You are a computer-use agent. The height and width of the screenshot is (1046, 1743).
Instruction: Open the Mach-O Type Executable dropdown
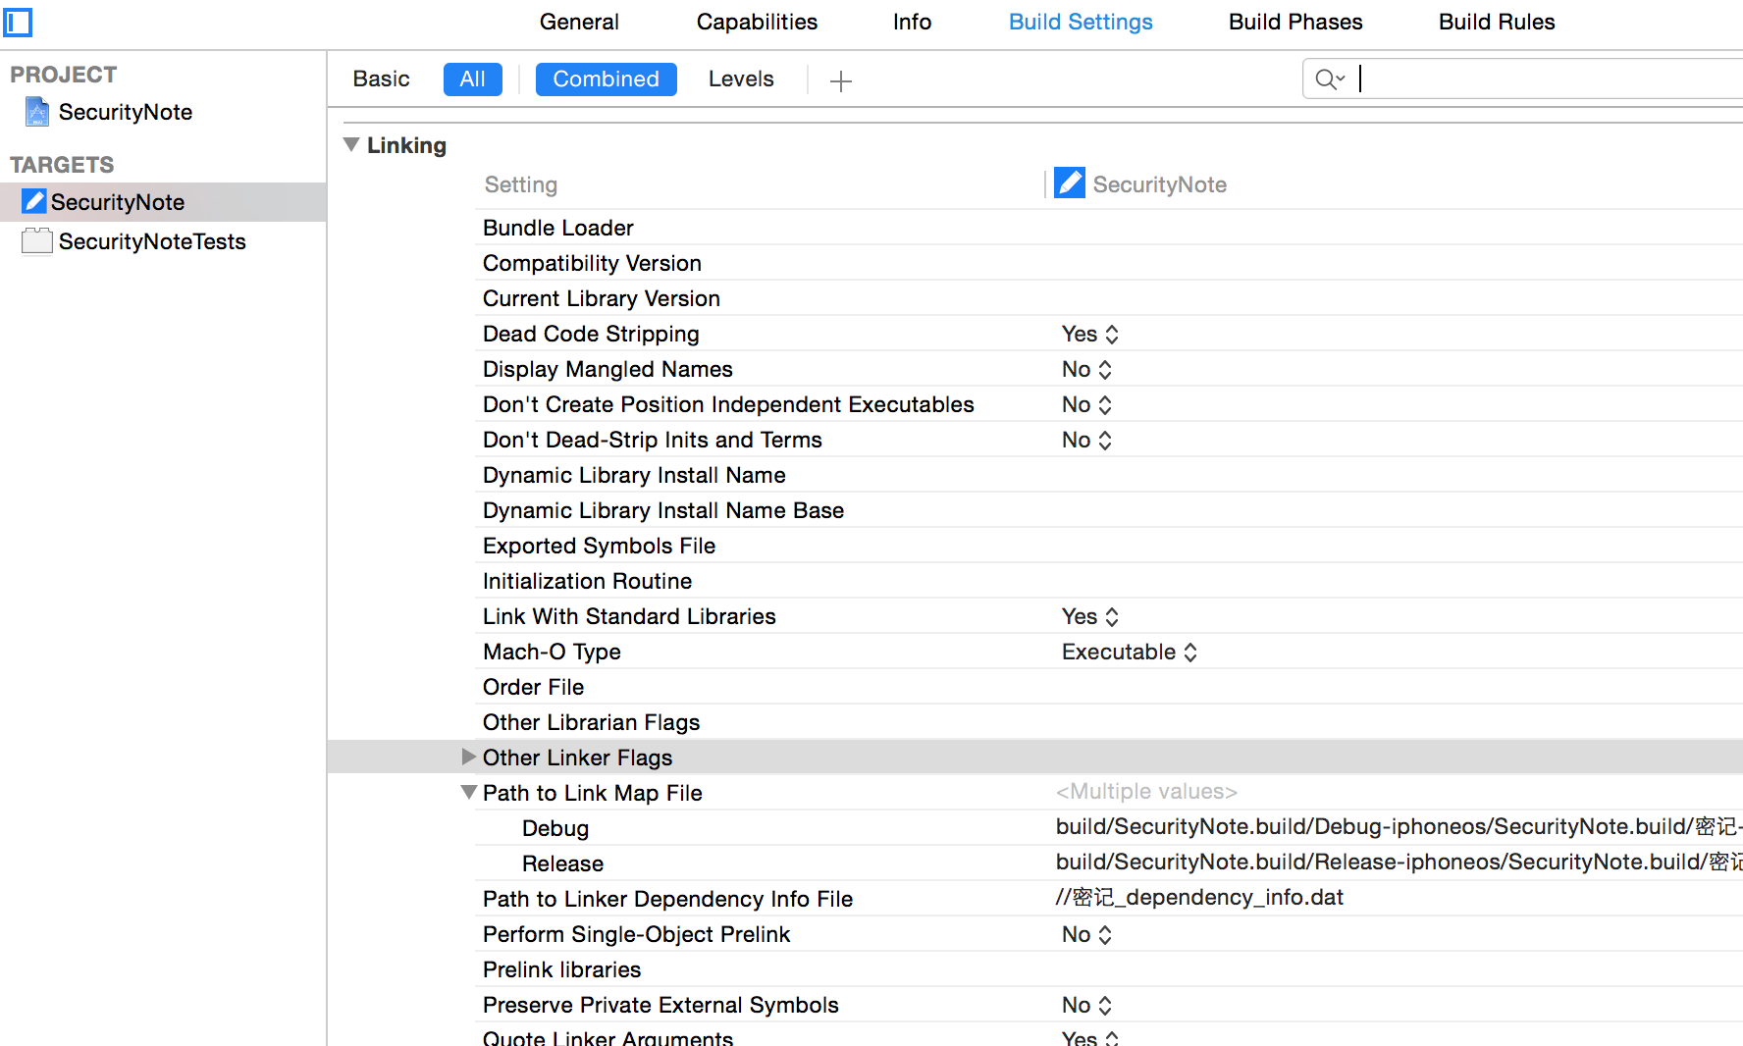pos(1130,652)
